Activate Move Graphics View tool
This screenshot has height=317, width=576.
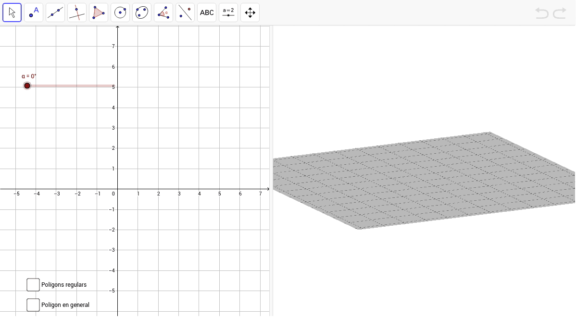pyautogui.click(x=250, y=12)
